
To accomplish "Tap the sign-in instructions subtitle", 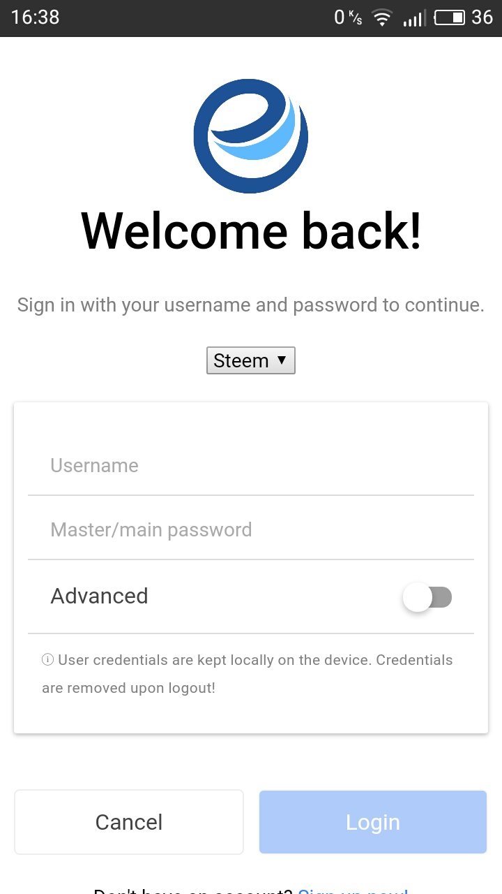I will coord(251,305).
